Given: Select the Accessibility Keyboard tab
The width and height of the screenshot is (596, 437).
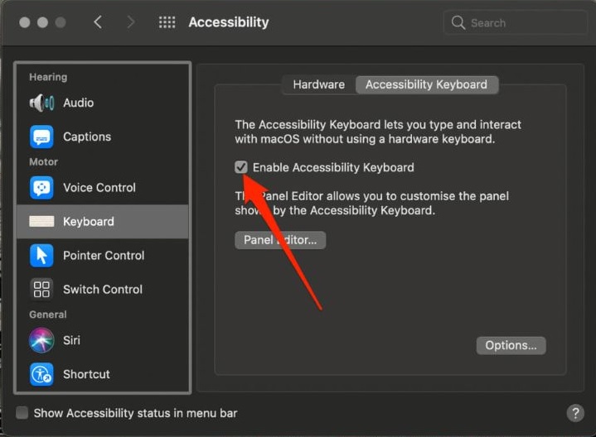Looking at the screenshot, I should tap(426, 84).
